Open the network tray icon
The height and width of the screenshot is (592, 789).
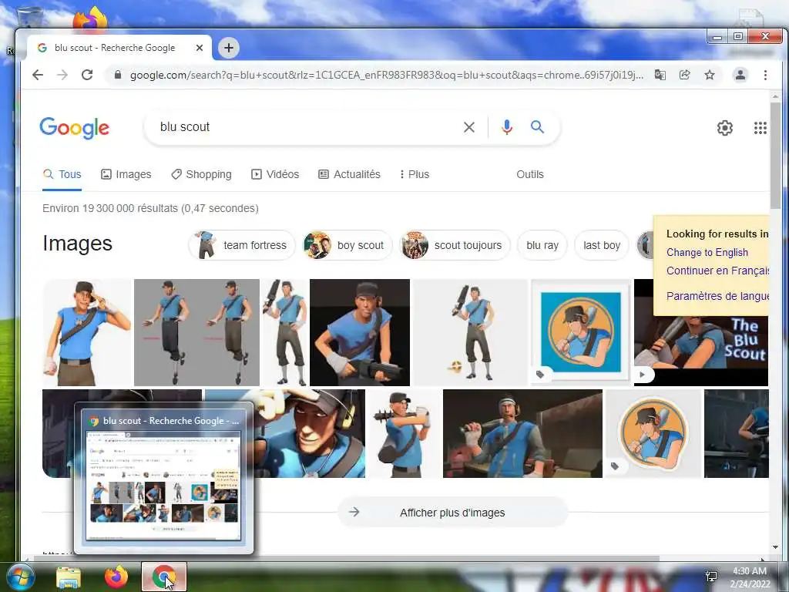pyautogui.click(x=711, y=577)
